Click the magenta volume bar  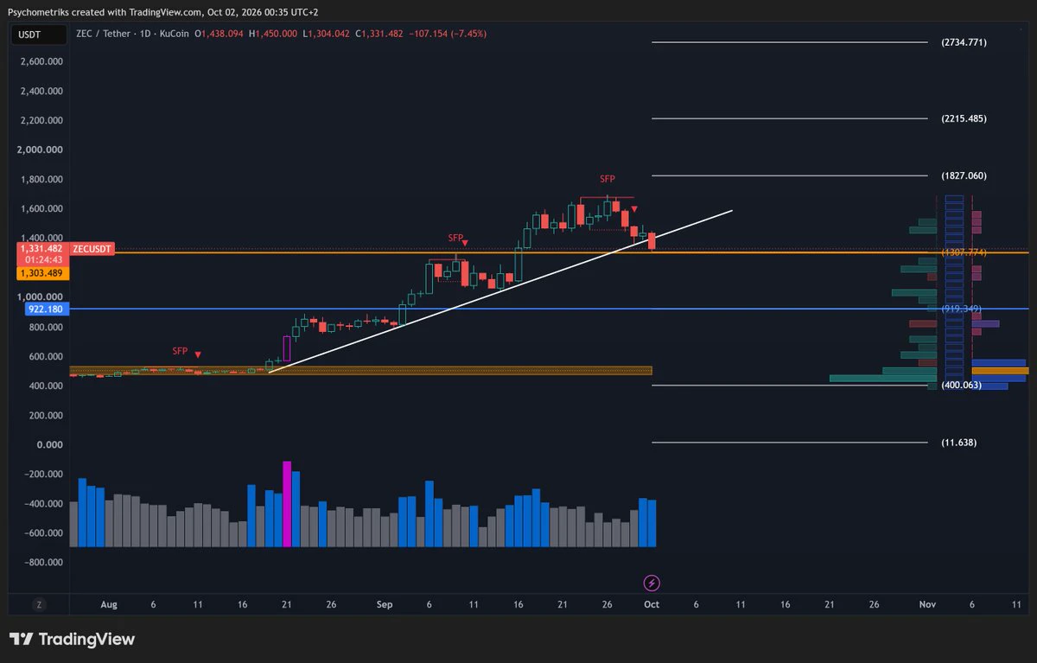287,504
